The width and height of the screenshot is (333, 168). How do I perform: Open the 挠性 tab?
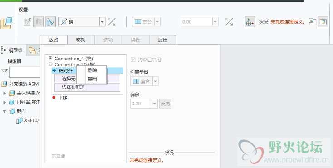tap(135, 40)
